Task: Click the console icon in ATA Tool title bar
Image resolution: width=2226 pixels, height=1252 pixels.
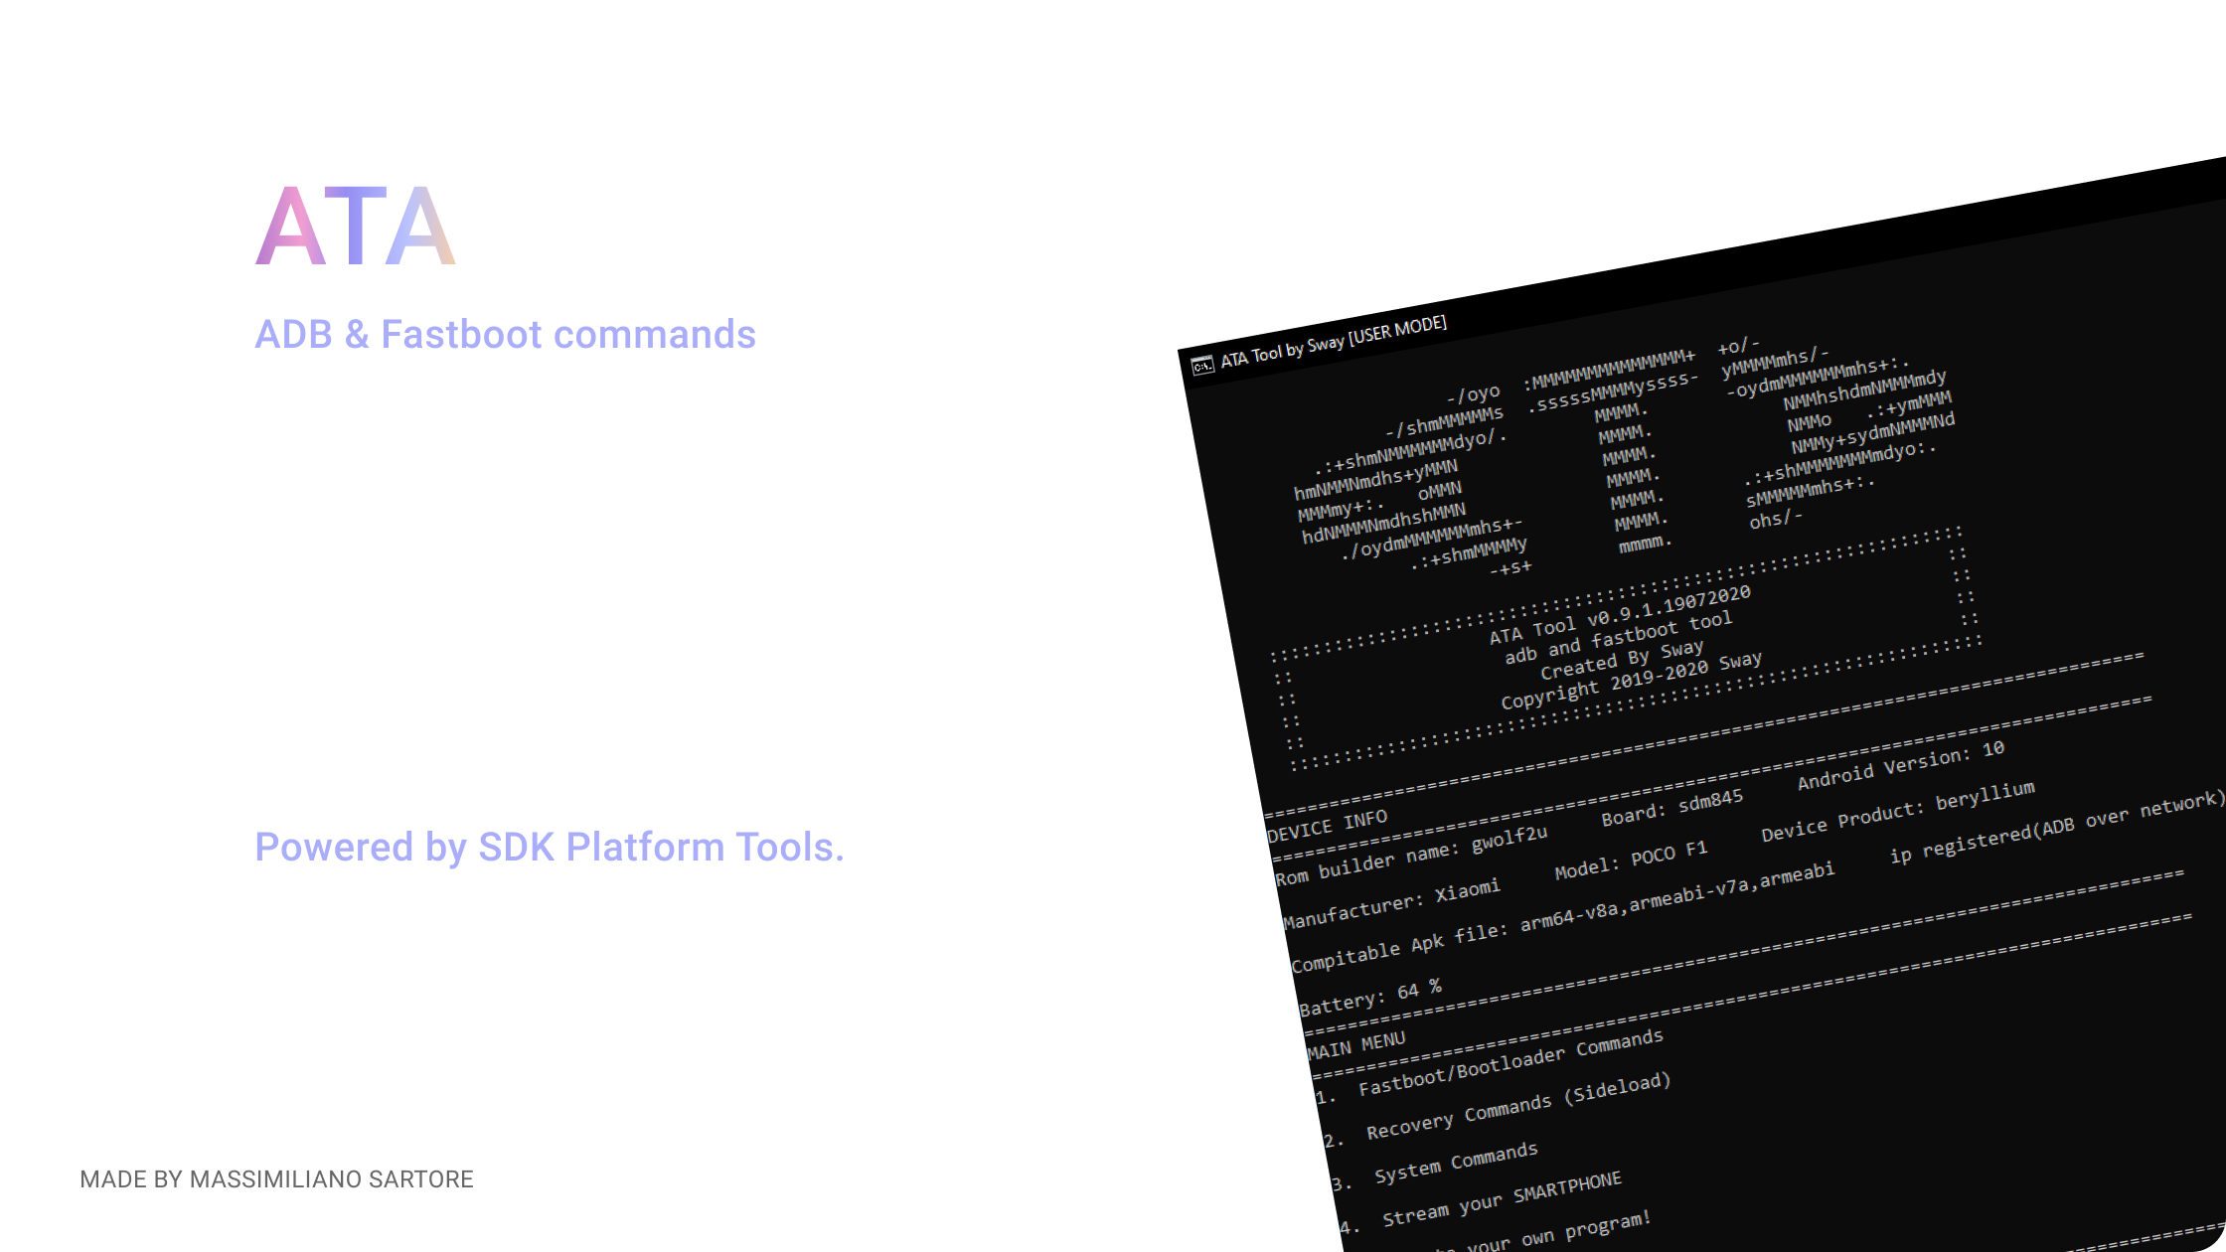Action: tap(1202, 366)
